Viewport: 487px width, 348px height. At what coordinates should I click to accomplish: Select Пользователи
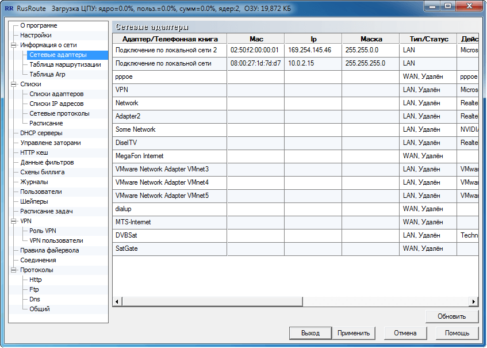coord(41,192)
